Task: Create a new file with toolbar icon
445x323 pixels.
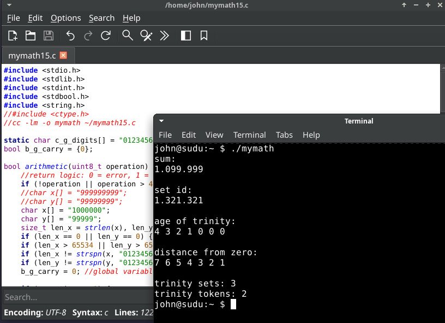Action: pyautogui.click(x=13, y=36)
